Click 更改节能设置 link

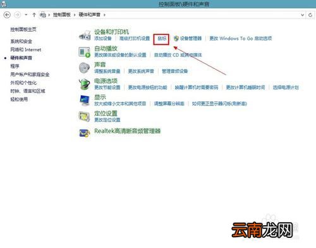107,87
